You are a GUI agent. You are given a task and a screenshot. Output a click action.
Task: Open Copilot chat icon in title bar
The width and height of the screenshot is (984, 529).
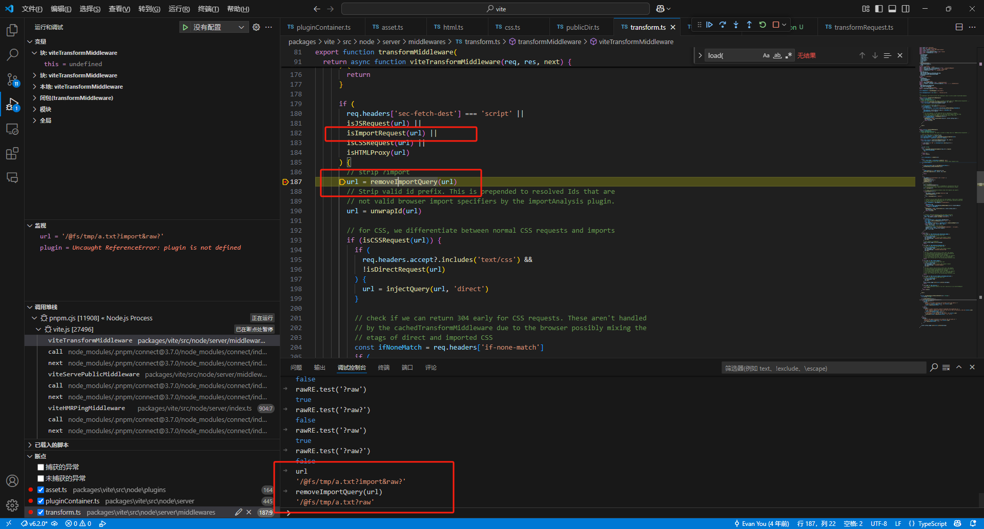click(660, 9)
